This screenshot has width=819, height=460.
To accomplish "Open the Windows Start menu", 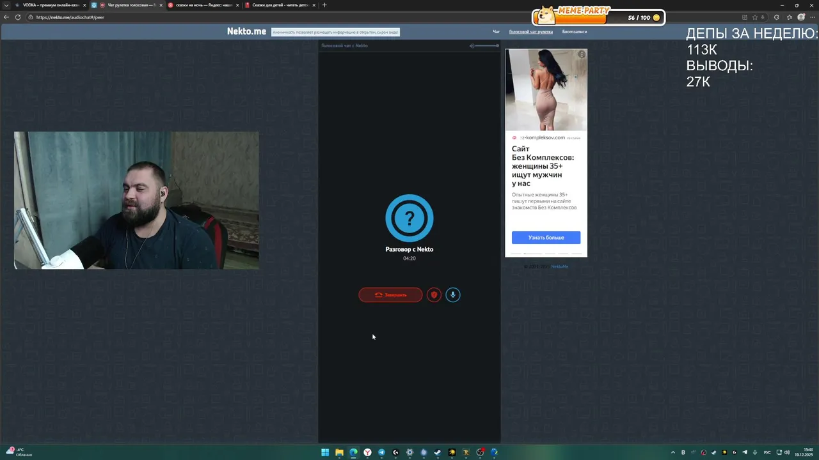I will (325, 452).
